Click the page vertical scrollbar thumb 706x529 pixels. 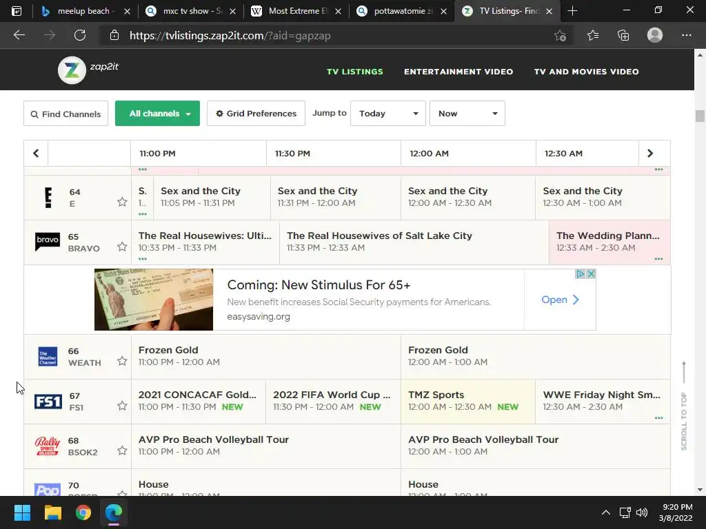tap(700, 116)
